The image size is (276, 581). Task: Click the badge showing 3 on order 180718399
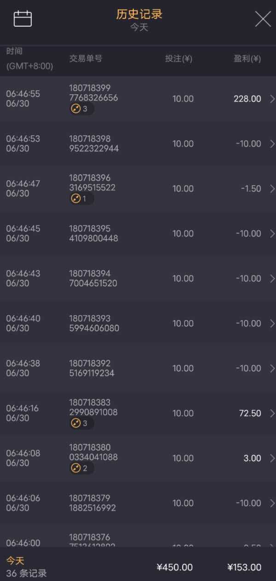click(81, 109)
